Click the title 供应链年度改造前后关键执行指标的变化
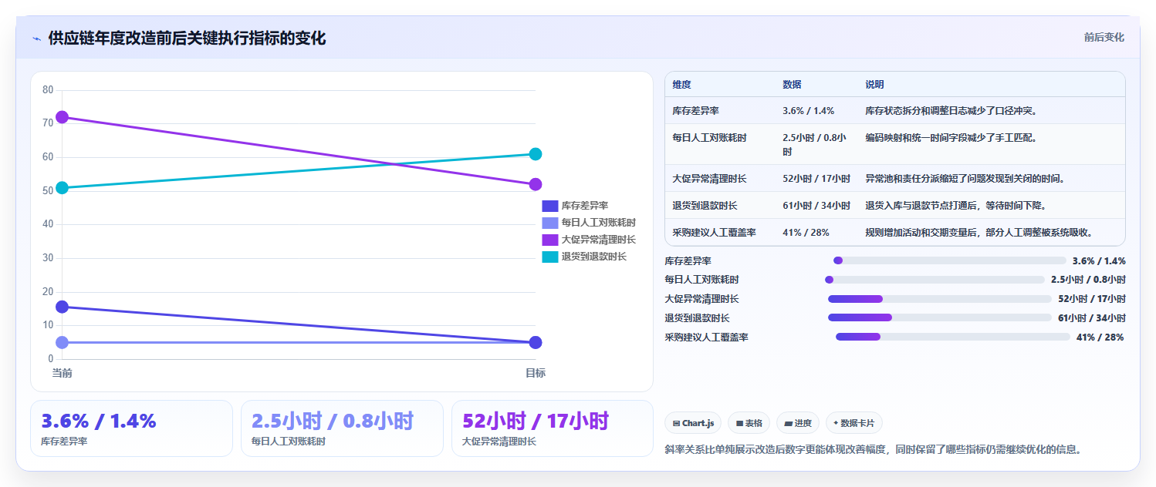Viewport: 1156px width, 487px height. (187, 38)
